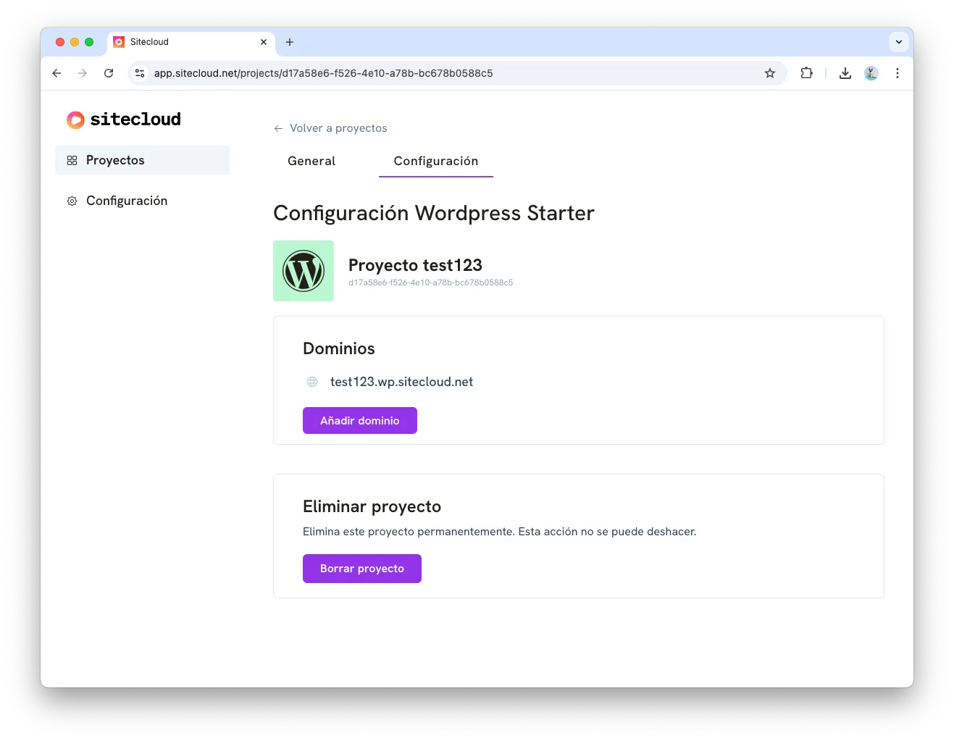Bookmark this page with the star icon
The width and height of the screenshot is (954, 741).
click(x=770, y=73)
